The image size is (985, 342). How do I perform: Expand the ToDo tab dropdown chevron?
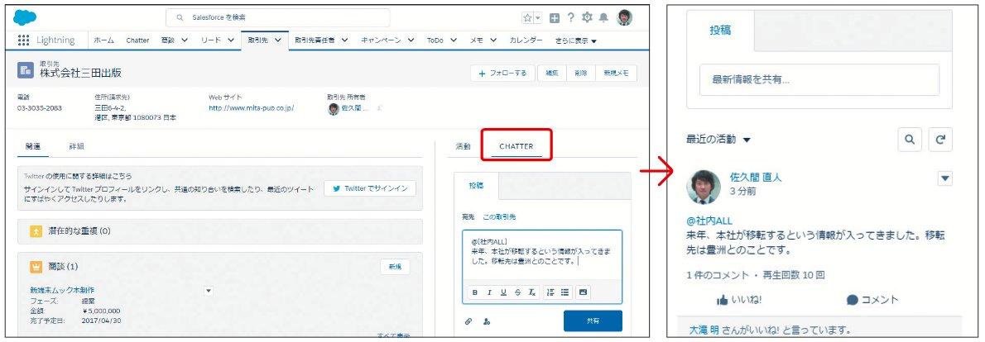(x=454, y=40)
